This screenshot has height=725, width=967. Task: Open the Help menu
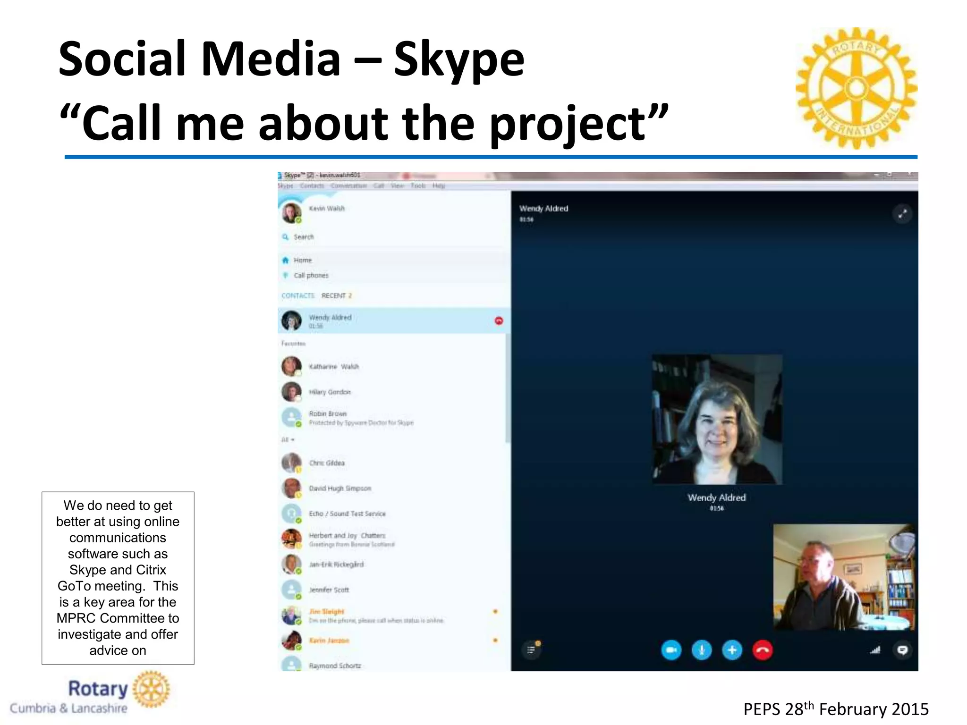439,186
